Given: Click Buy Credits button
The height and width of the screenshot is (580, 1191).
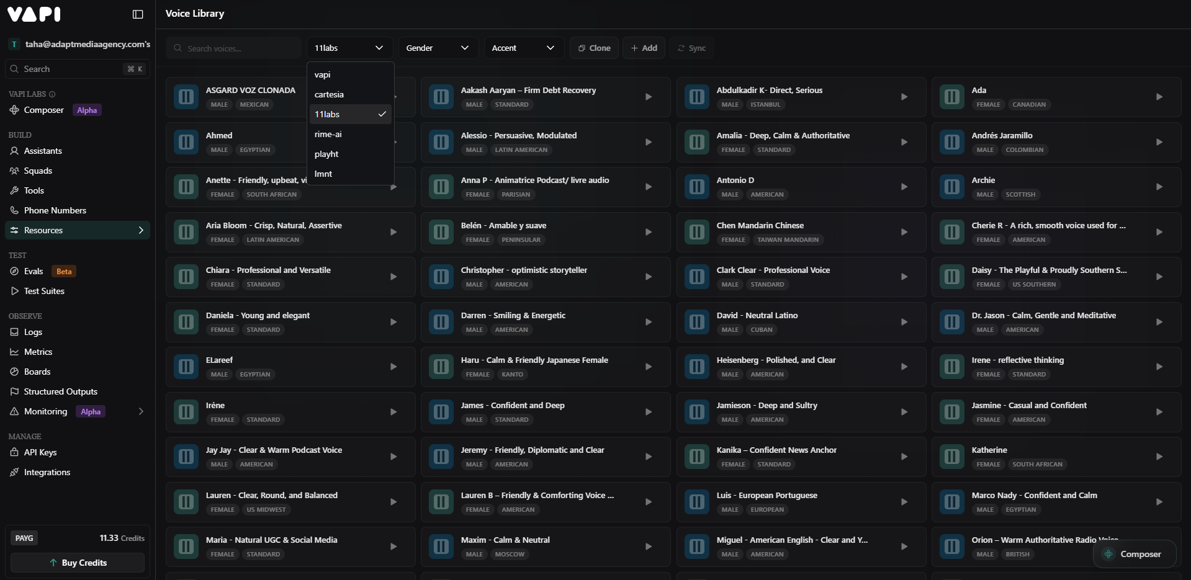Looking at the screenshot, I should click(78, 563).
